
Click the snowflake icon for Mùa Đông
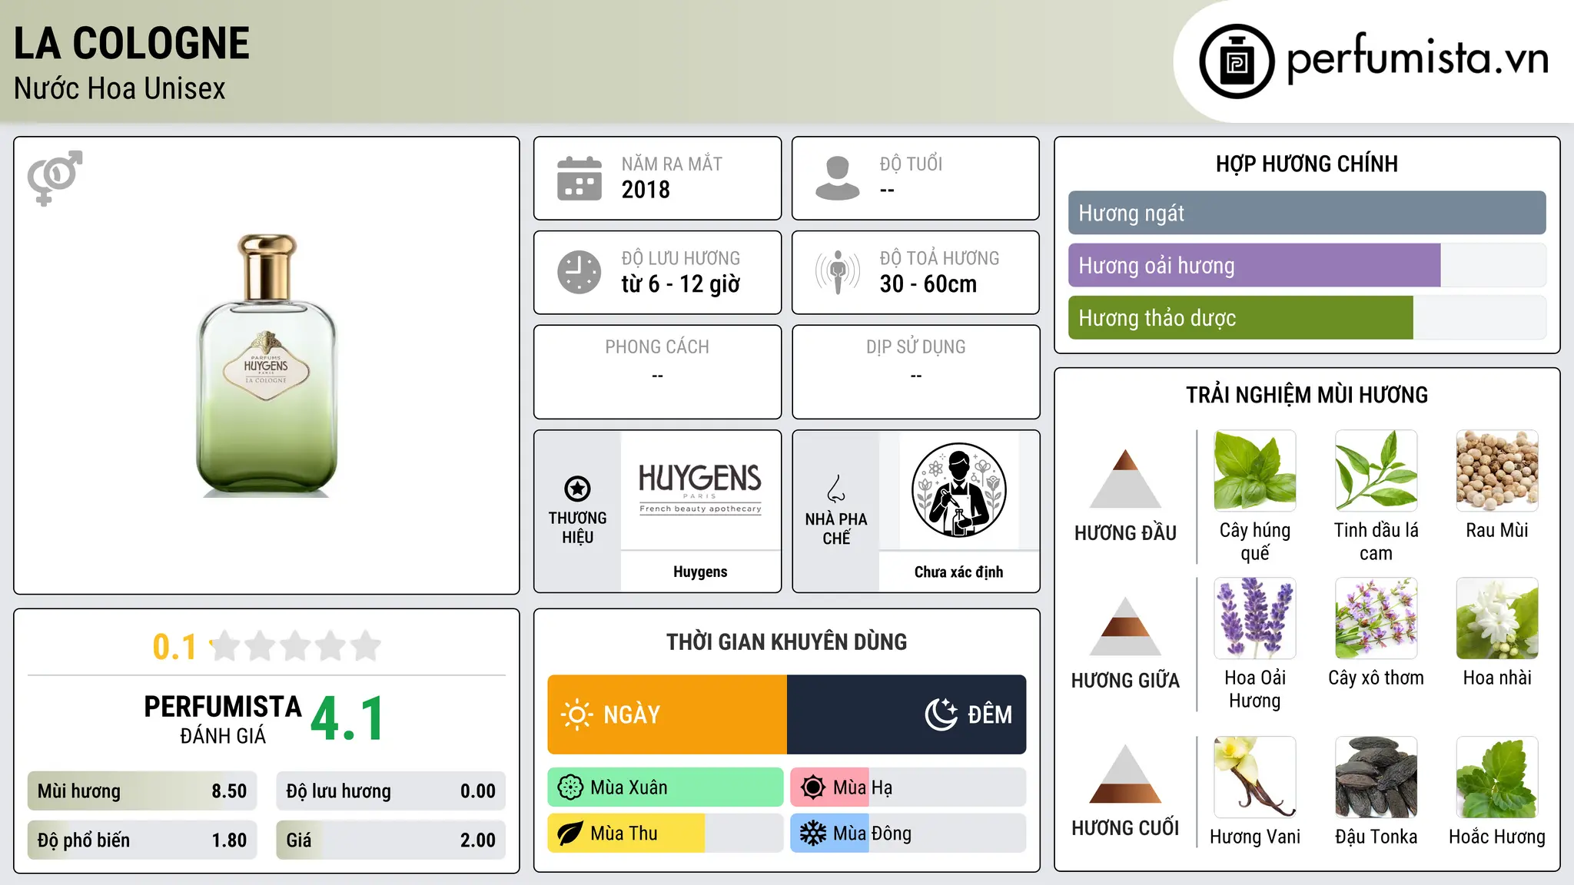click(813, 834)
